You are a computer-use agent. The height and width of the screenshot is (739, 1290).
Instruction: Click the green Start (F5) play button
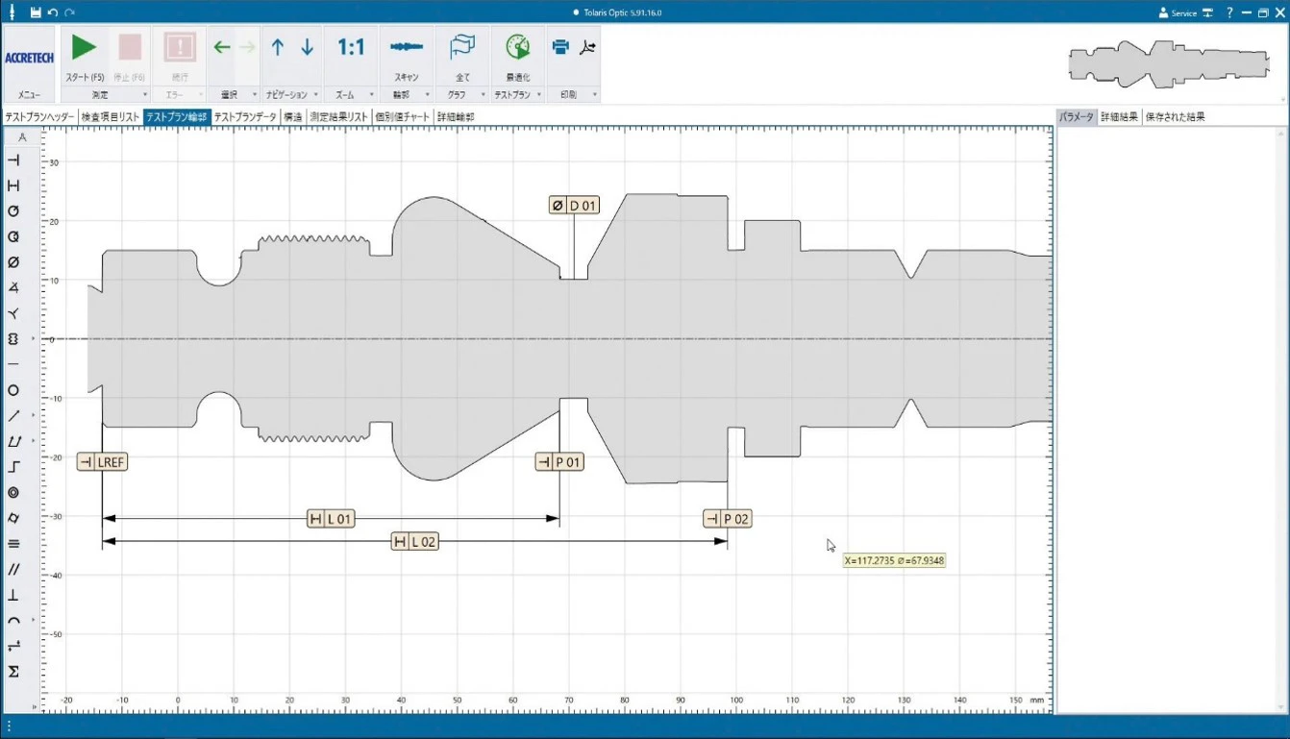click(85, 47)
